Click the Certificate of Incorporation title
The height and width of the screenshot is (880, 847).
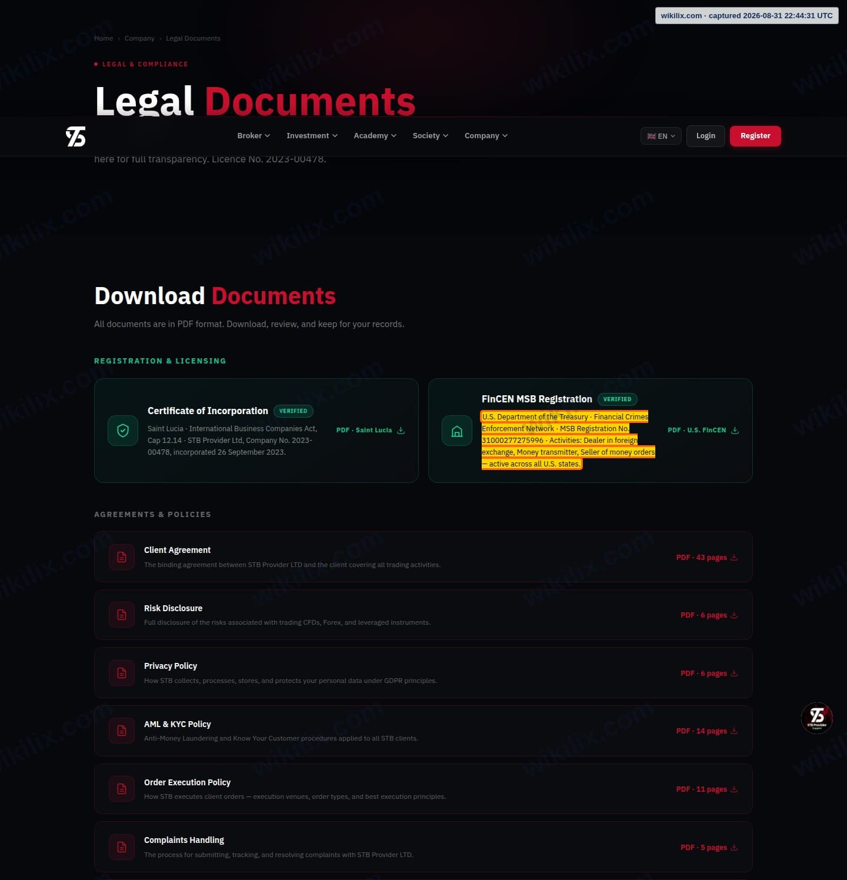(208, 411)
